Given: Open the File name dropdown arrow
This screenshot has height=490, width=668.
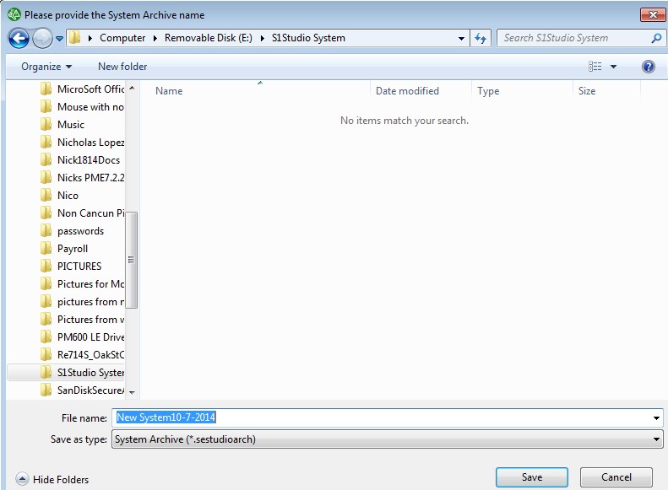Looking at the screenshot, I should click(x=656, y=417).
